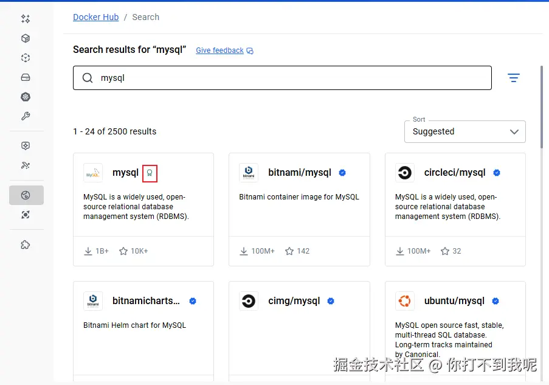Open the Sort Suggested dropdown

click(465, 132)
